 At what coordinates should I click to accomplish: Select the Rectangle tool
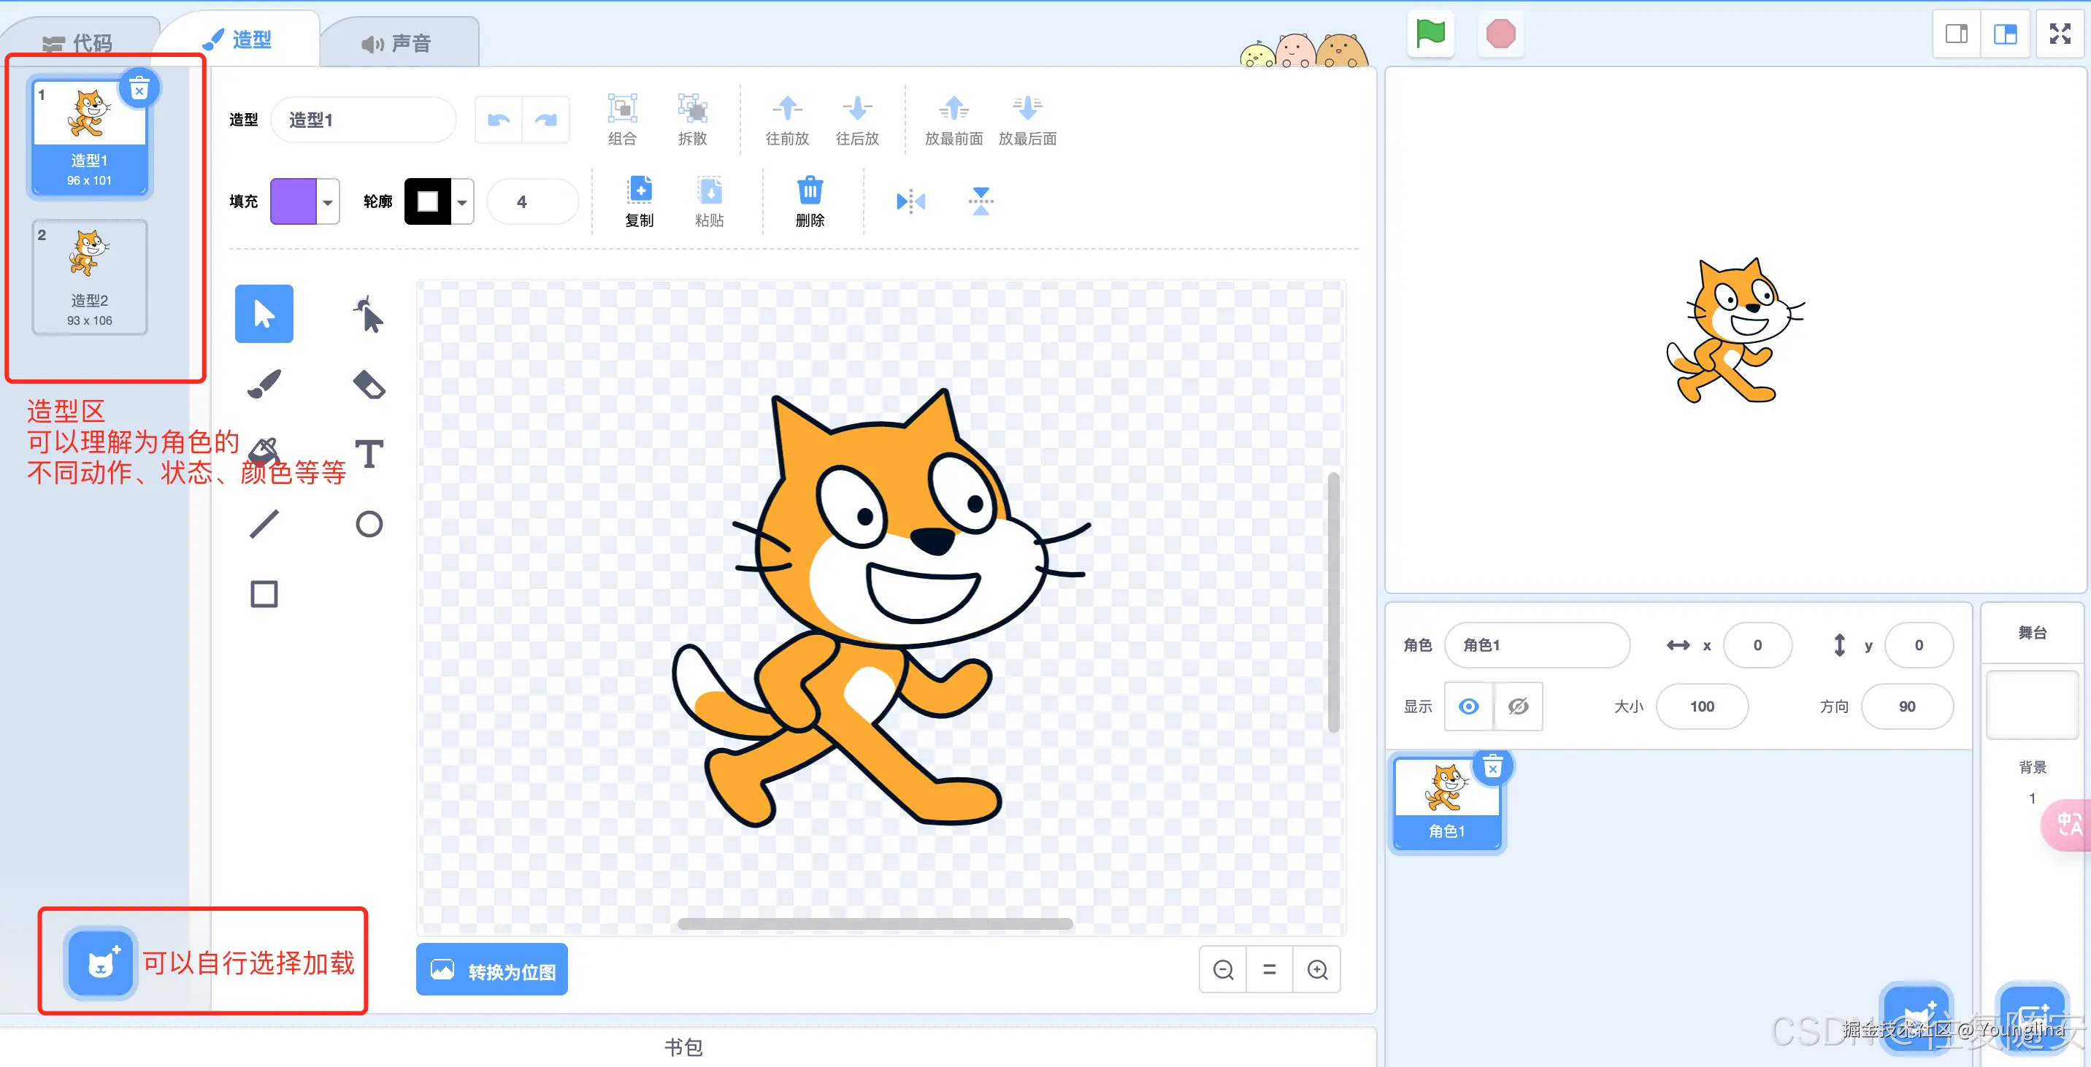264,594
